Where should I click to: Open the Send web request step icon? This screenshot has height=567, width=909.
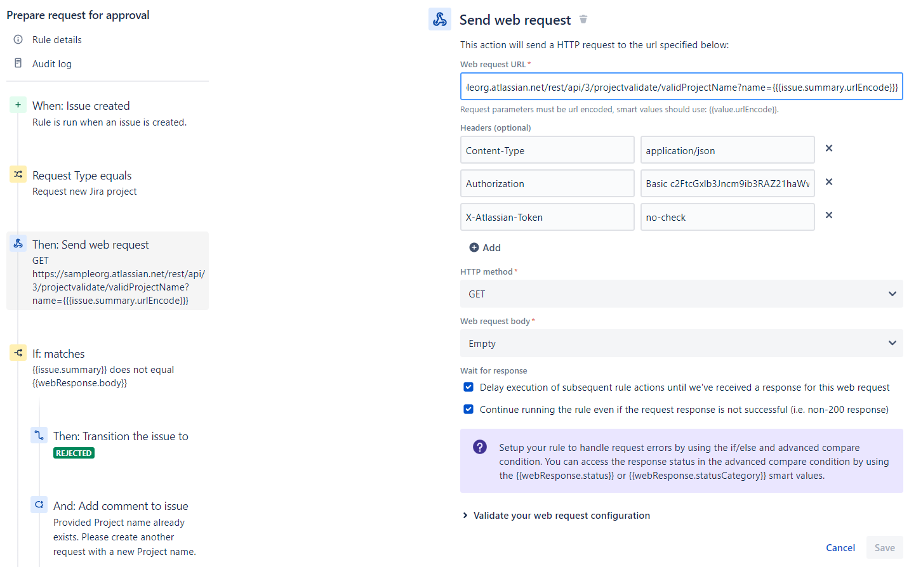(18, 244)
